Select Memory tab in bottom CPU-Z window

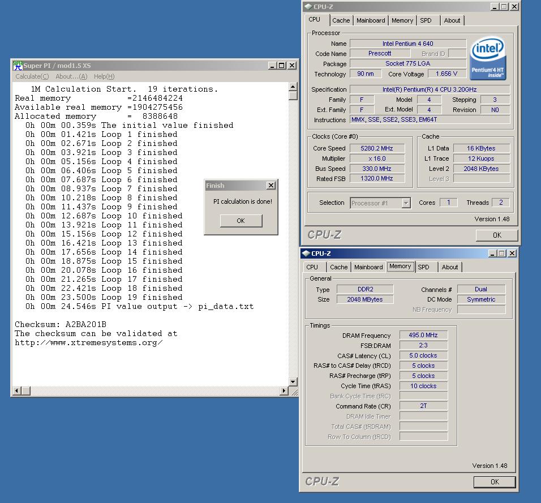click(x=400, y=266)
